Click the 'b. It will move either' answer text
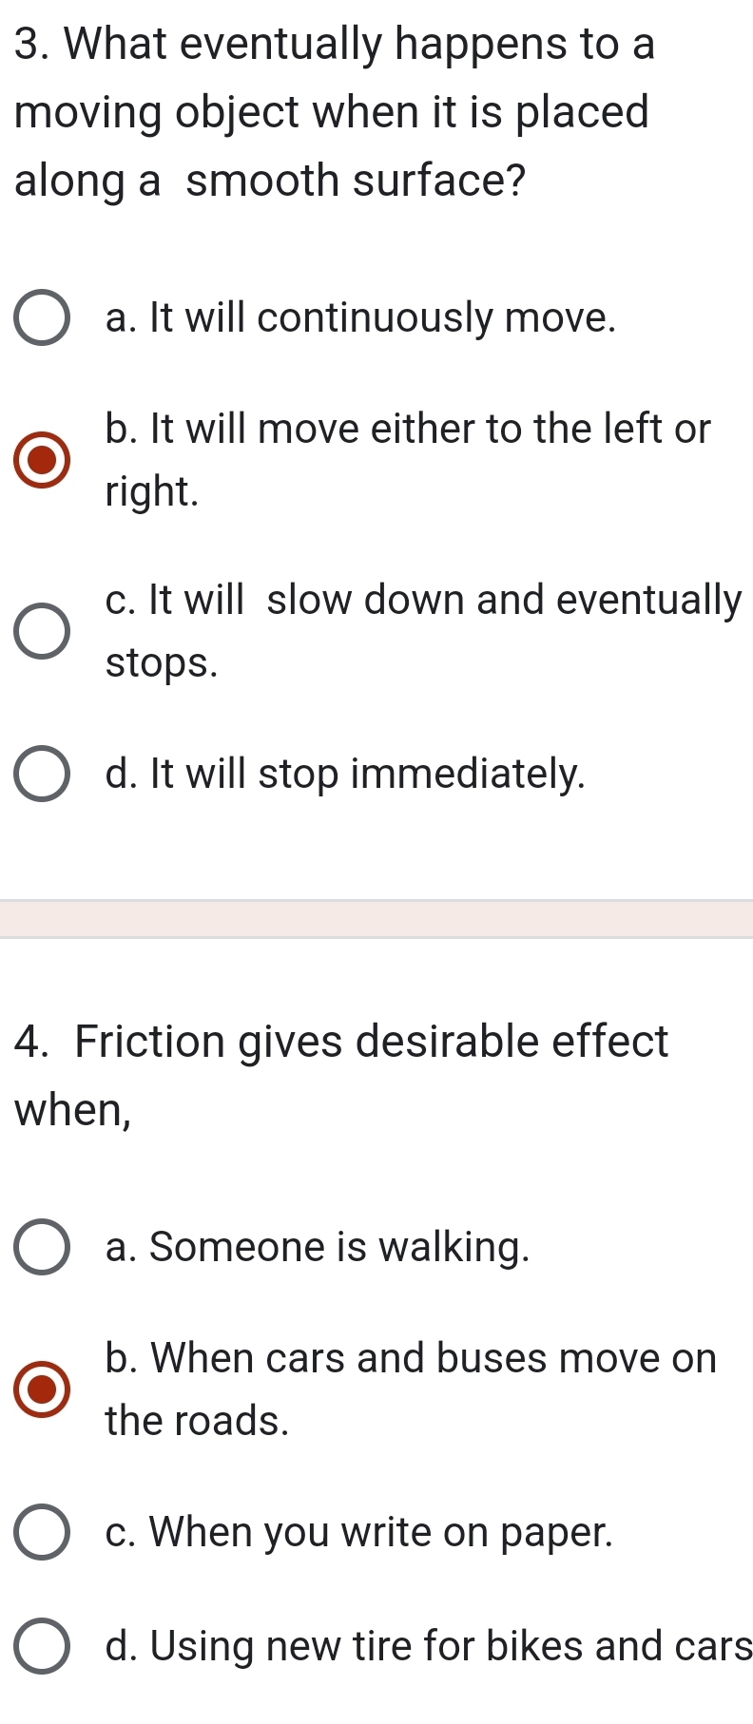The height and width of the screenshot is (1724, 753). (407, 430)
